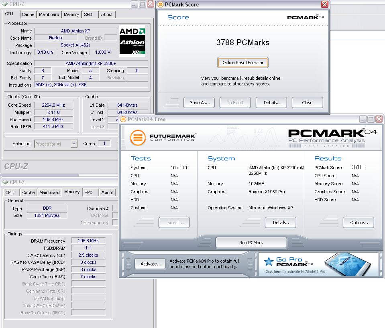Click the To Excel button
This screenshot has height=328, width=385.
tap(235, 103)
